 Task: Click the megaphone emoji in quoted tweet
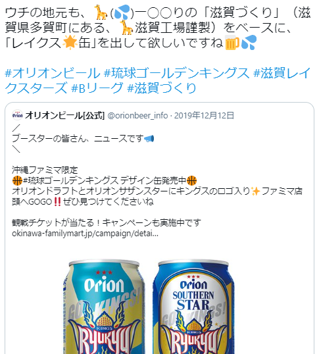(149, 138)
